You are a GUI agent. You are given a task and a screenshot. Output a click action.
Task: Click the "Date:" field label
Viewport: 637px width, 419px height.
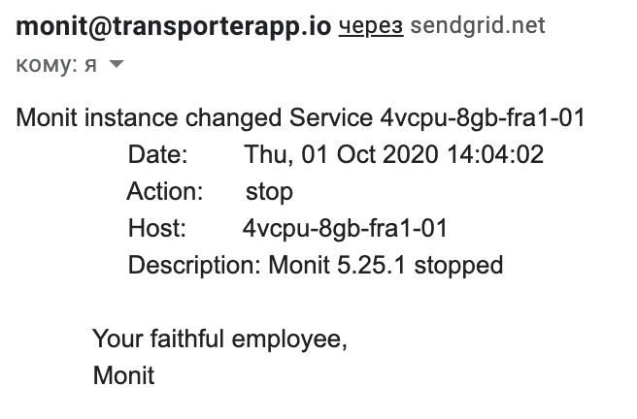tap(157, 155)
